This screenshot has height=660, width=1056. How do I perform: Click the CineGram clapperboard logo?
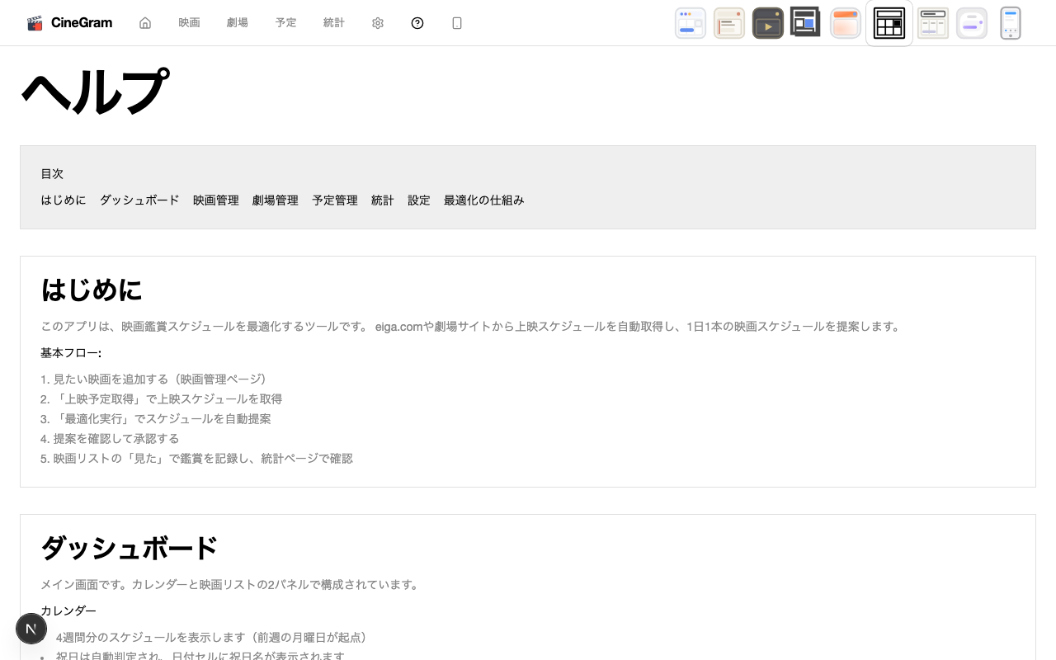click(x=35, y=23)
